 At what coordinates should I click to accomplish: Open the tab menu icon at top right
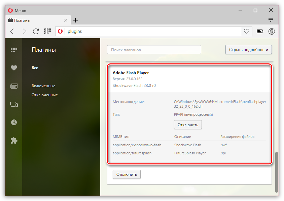pyautogui.click(x=271, y=20)
